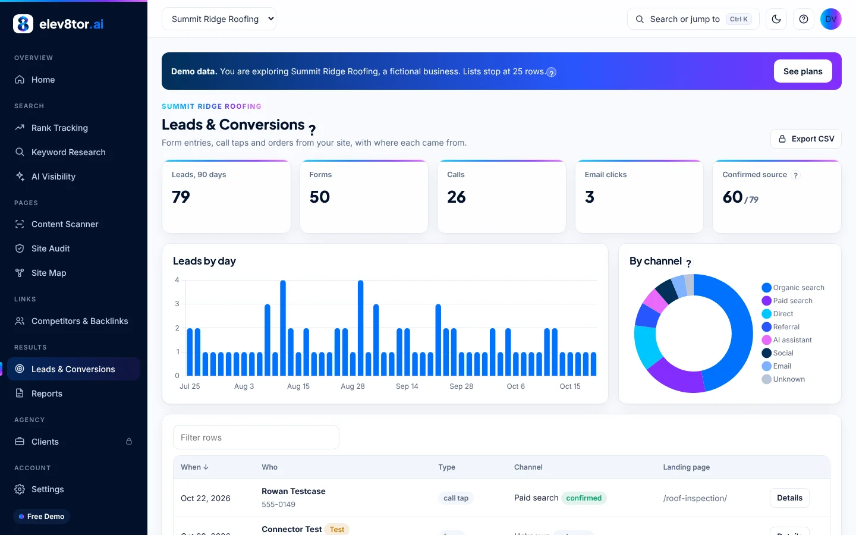Click the Type column header
Image resolution: width=856 pixels, height=535 pixels.
click(446, 467)
